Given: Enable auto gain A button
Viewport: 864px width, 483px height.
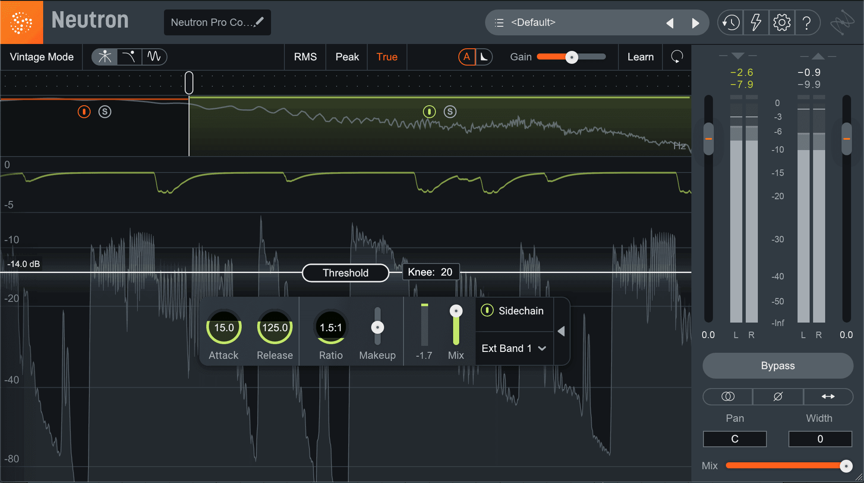Looking at the screenshot, I should [467, 56].
